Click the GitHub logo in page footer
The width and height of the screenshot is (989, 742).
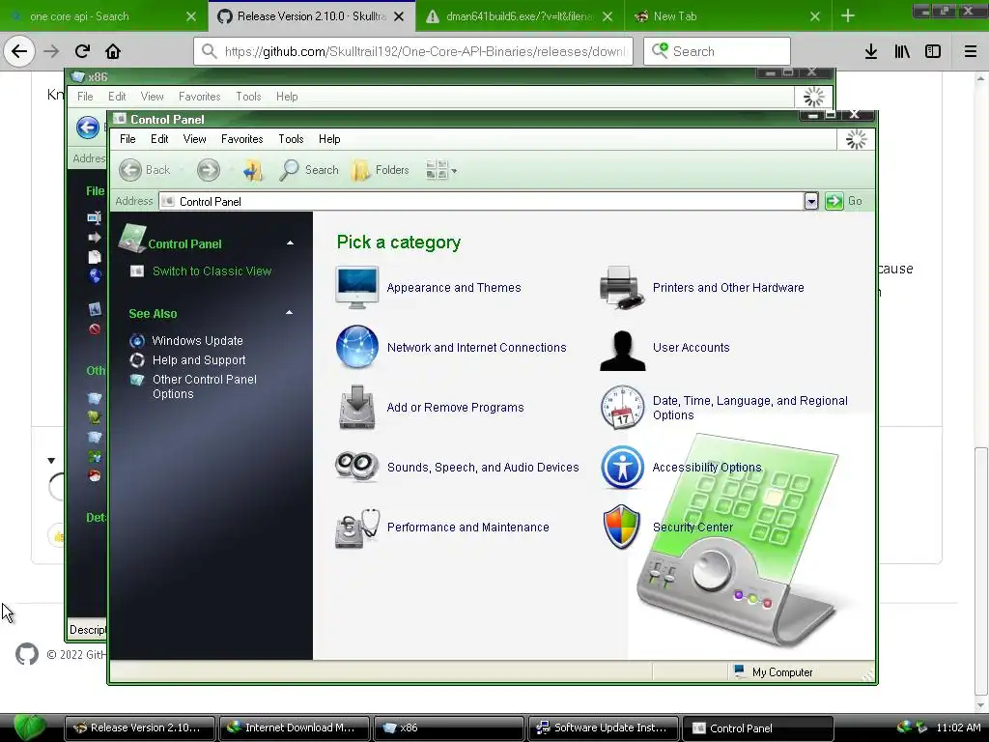27,654
